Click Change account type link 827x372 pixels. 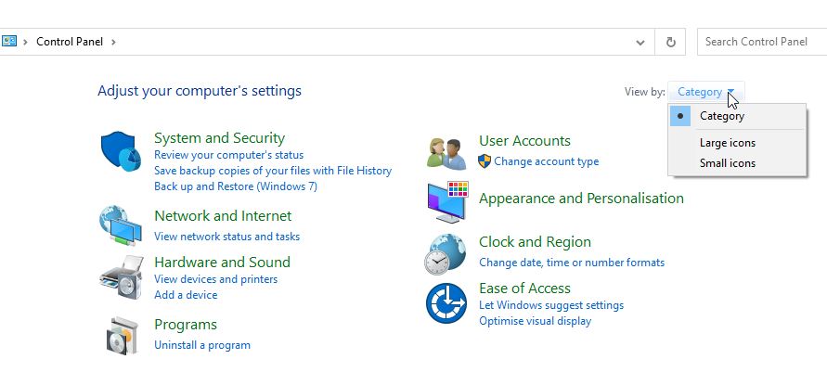click(546, 161)
